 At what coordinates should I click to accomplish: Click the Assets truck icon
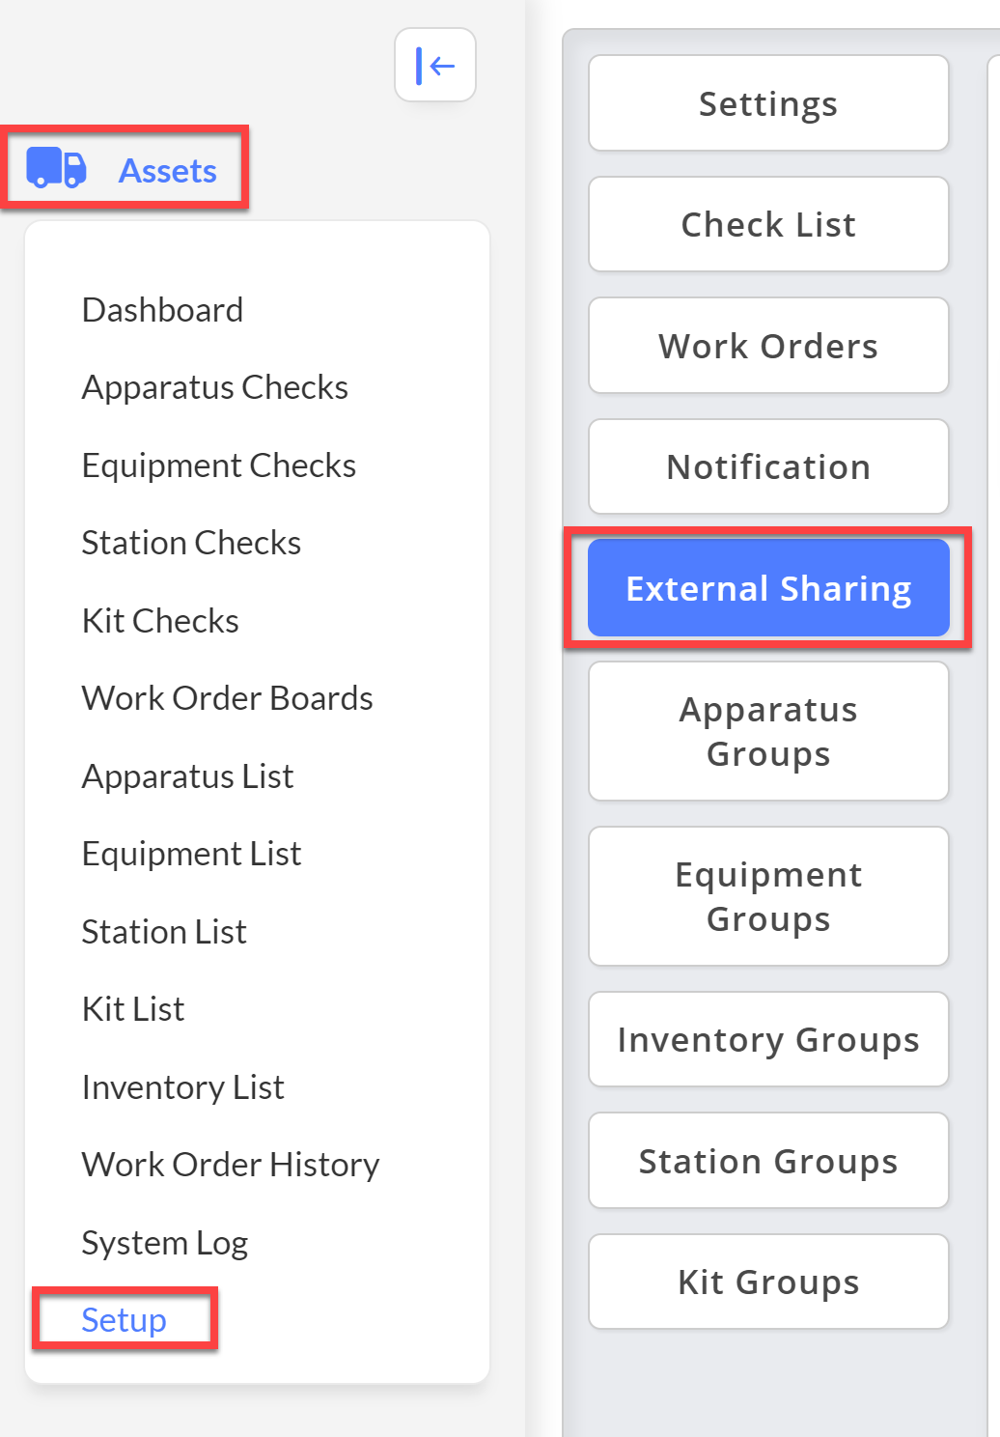click(56, 168)
